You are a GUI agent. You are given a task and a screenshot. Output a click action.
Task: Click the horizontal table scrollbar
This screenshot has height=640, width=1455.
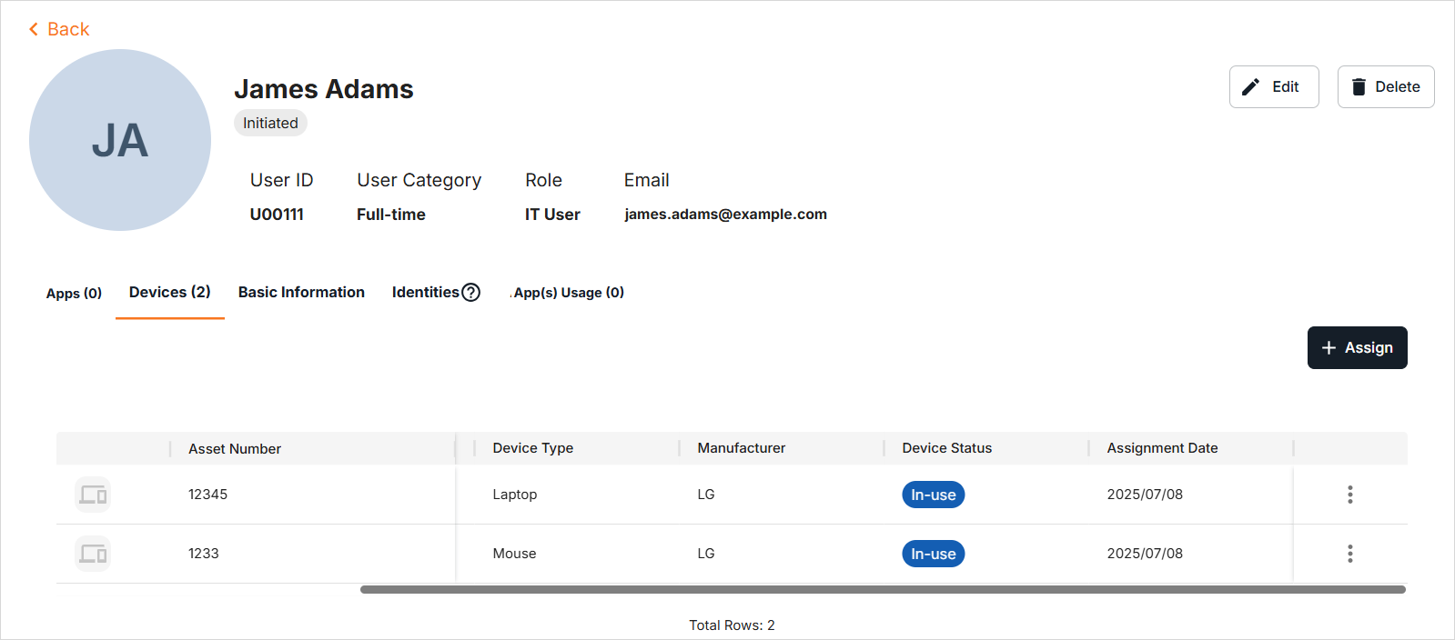click(883, 590)
